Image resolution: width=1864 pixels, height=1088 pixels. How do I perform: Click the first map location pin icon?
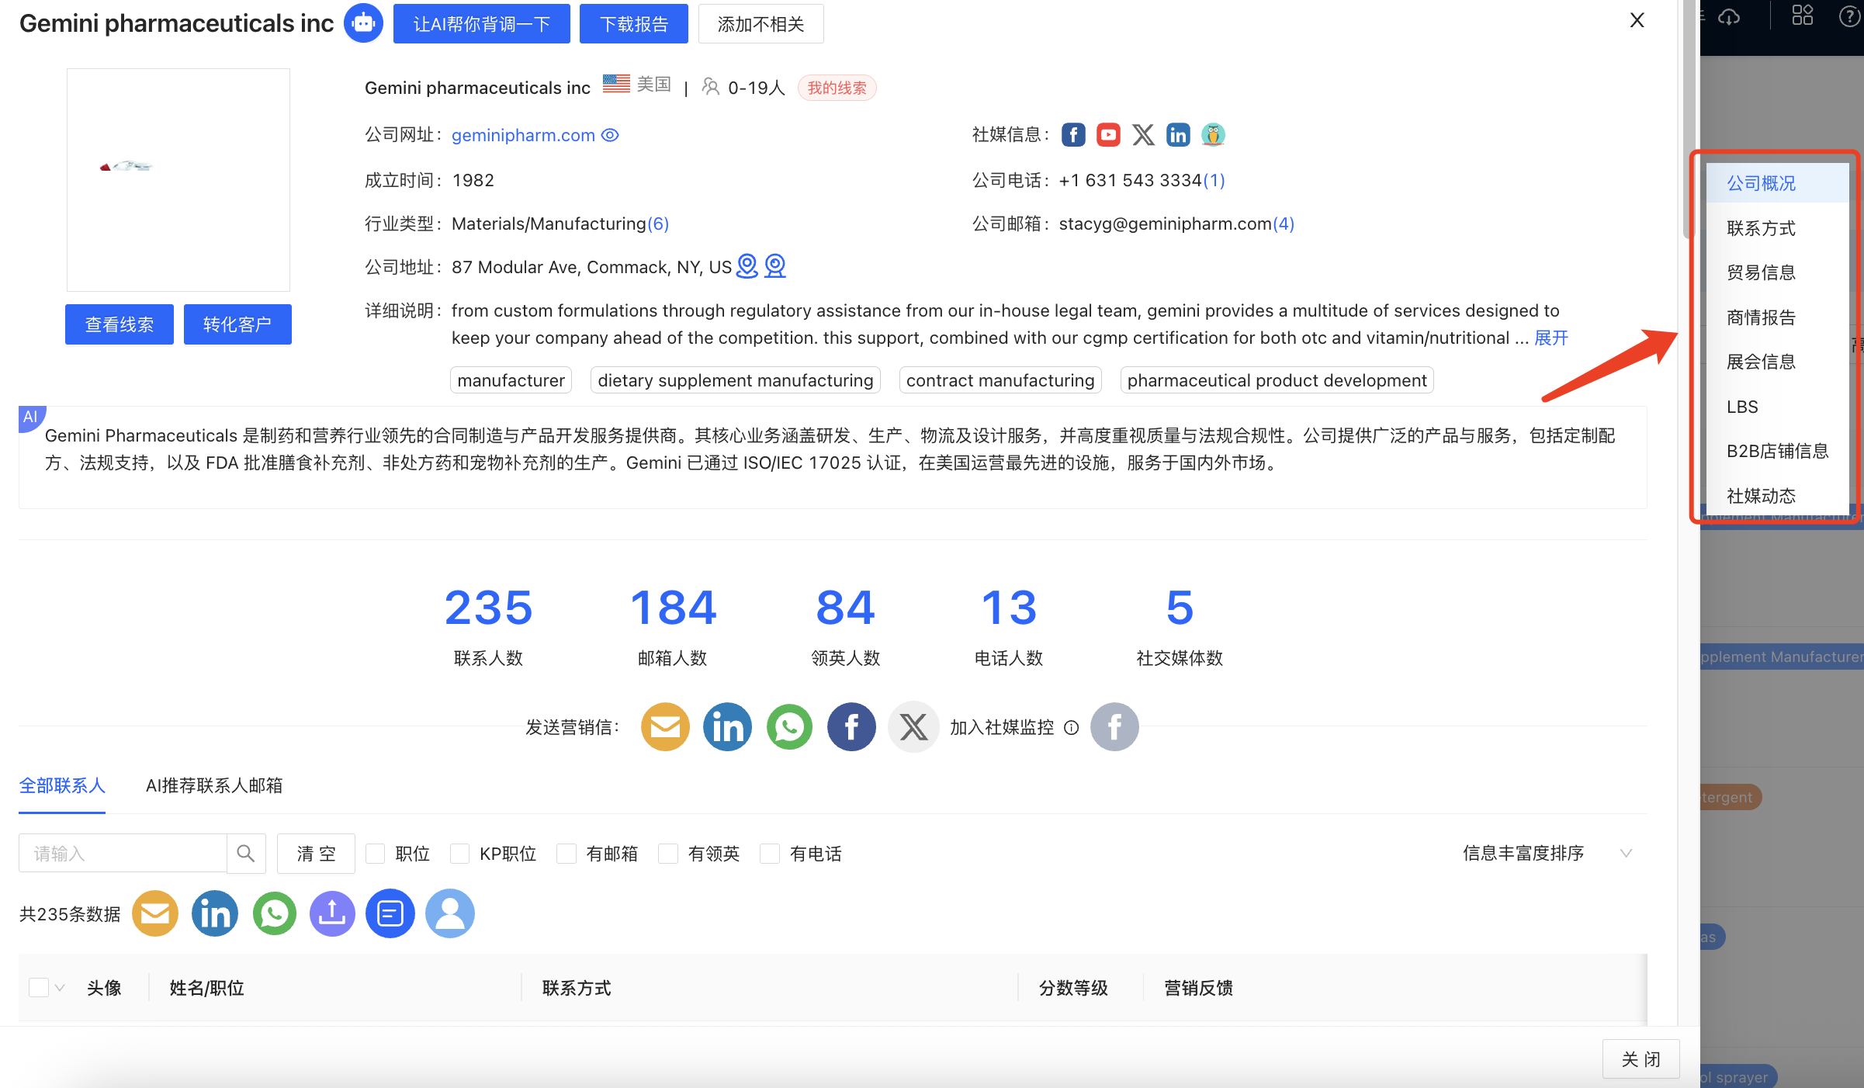click(747, 266)
